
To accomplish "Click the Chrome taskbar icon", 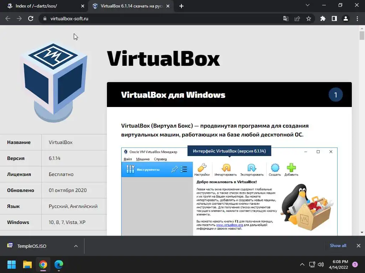I will tap(43, 264).
